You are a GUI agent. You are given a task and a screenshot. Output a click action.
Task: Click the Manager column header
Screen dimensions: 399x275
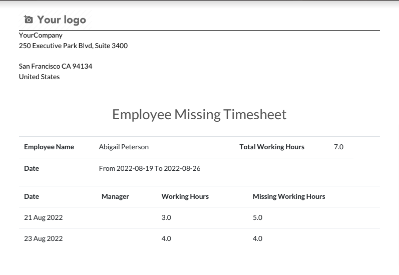115,196
